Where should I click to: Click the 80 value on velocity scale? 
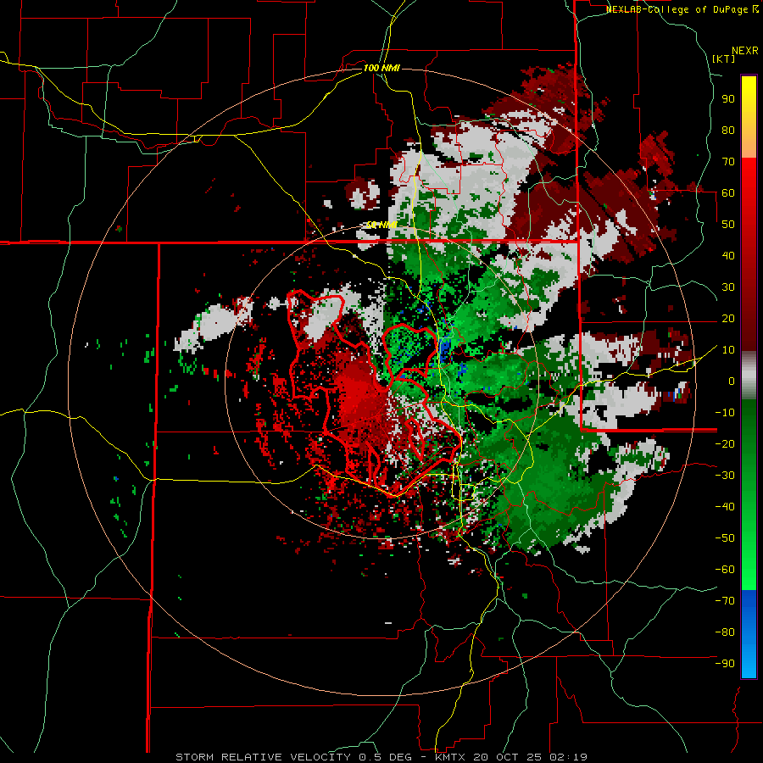tap(728, 130)
